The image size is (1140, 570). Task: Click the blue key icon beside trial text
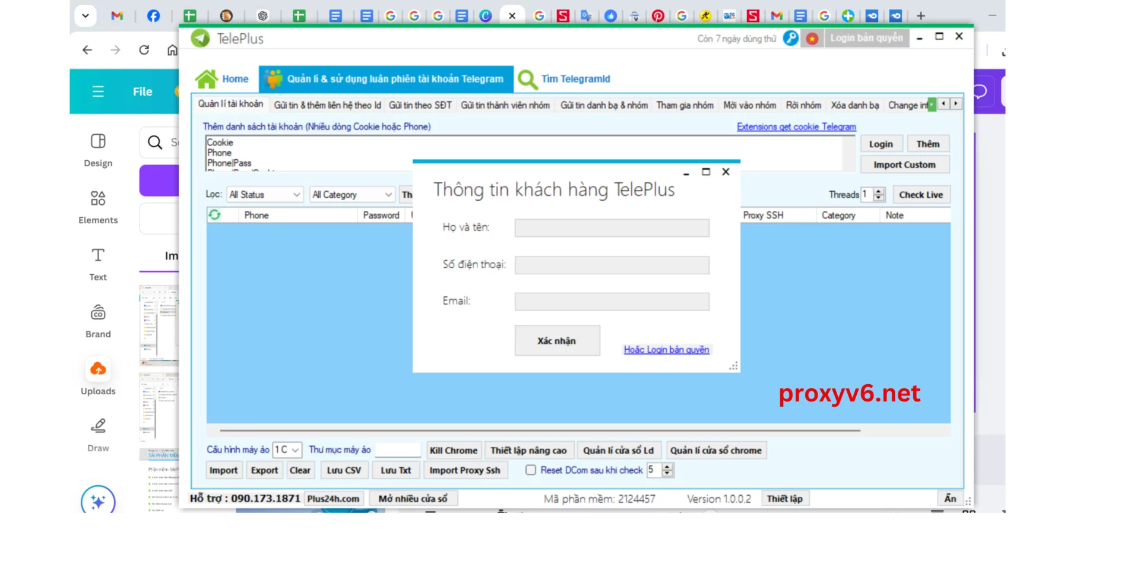pos(790,38)
